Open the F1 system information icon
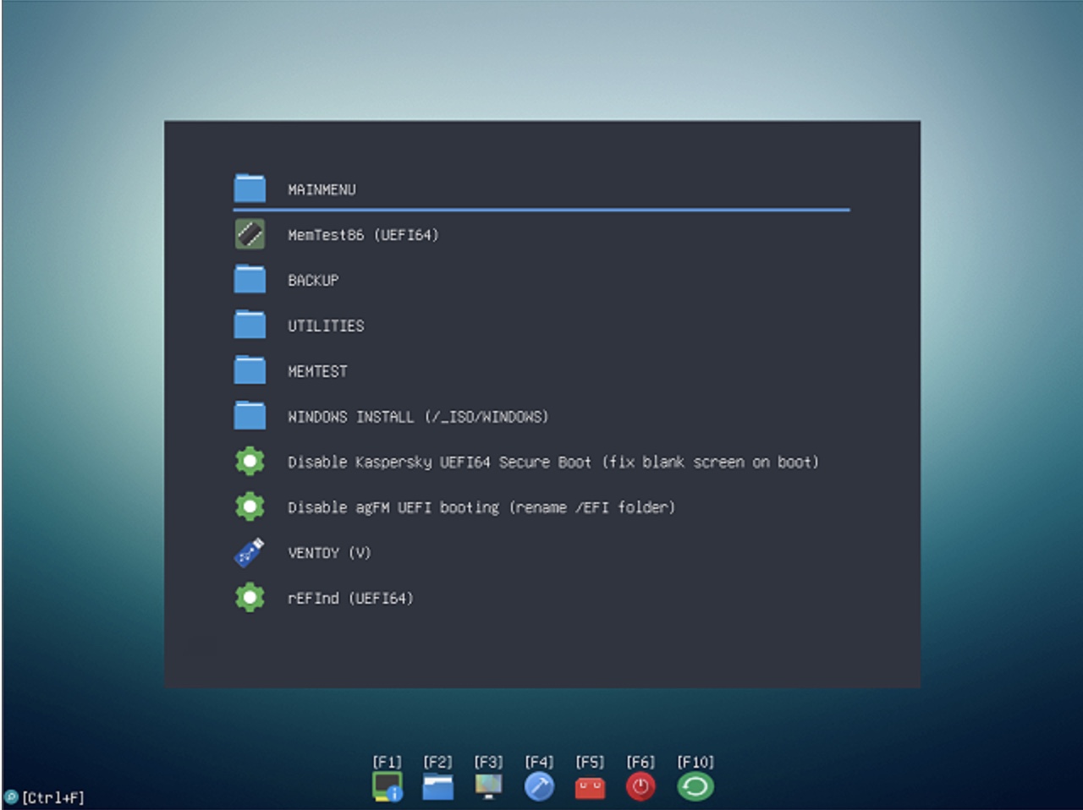This screenshot has width=1083, height=810. [388, 787]
